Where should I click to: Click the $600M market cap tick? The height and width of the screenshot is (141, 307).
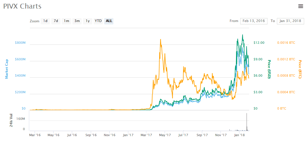click(20, 59)
